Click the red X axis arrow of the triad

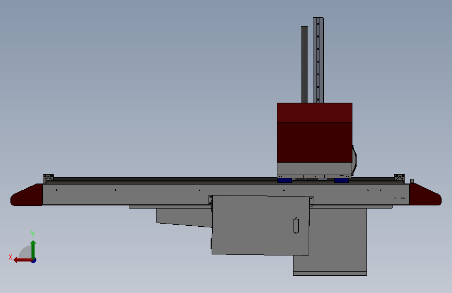[x=22, y=260]
